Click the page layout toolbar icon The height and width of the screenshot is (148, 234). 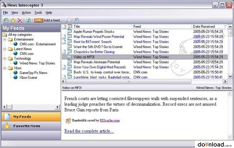(76, 20)
